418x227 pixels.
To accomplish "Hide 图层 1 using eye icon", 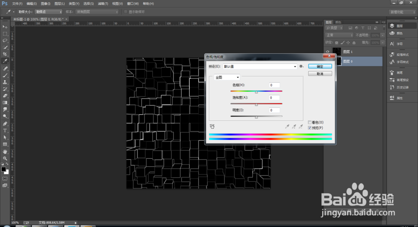I will tap(328, 52).
